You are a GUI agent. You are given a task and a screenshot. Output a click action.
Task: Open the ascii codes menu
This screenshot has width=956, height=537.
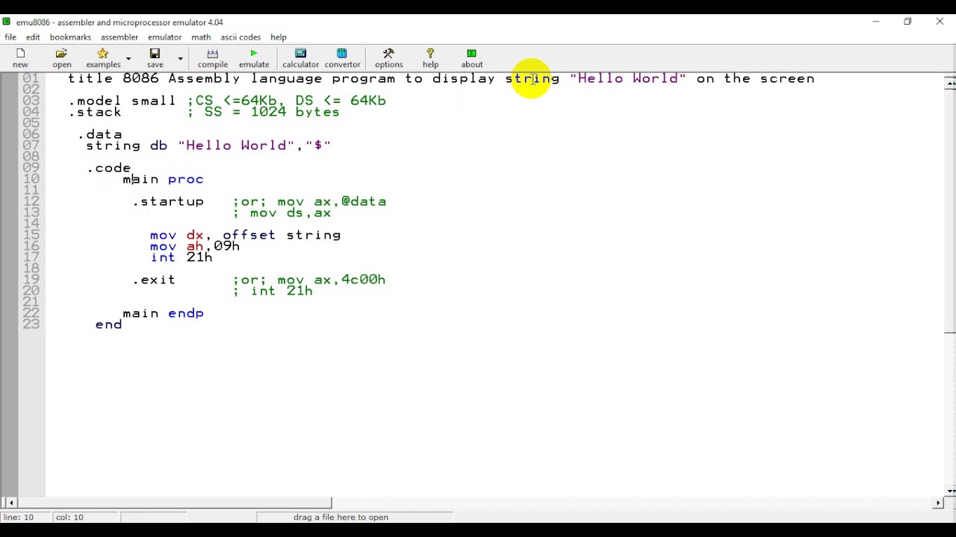(x=240, y=37)
